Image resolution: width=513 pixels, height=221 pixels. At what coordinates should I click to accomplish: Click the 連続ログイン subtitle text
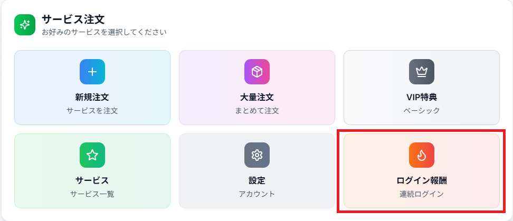point(422,194)
